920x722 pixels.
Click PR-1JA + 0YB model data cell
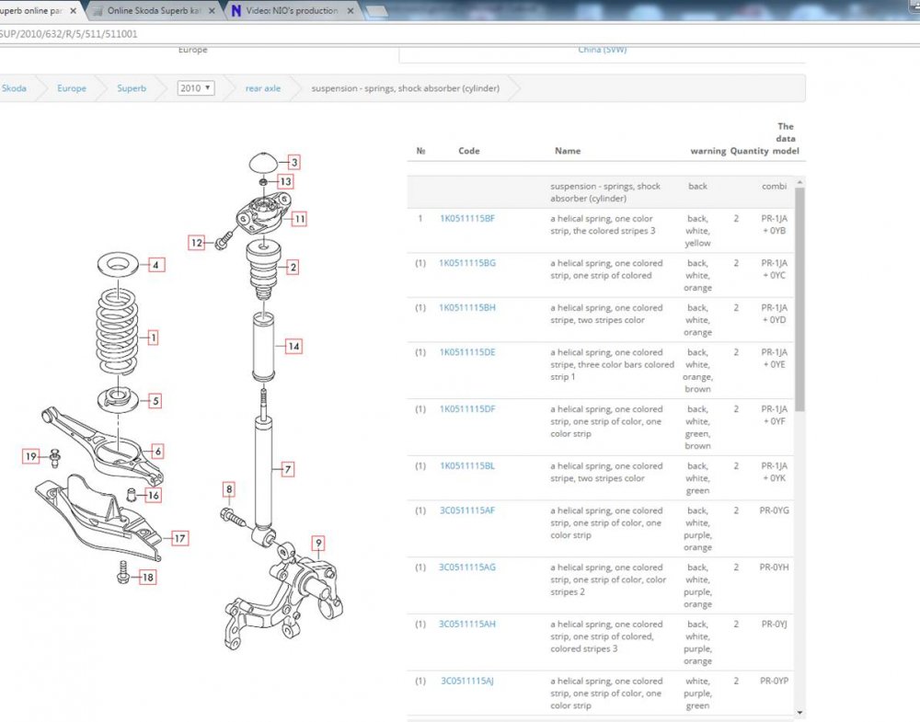tap(774, 224)
